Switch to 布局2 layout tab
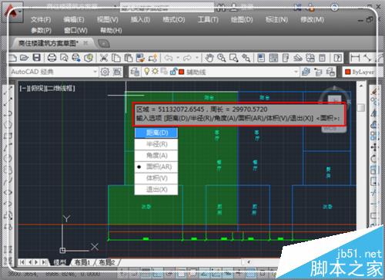This screenshot has height=280, width=385. coord(107,262)
